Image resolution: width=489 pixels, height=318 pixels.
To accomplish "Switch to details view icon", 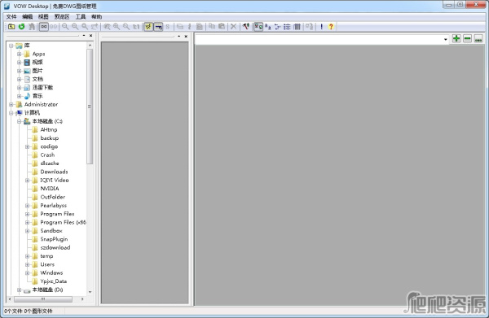I will (287, 27).
